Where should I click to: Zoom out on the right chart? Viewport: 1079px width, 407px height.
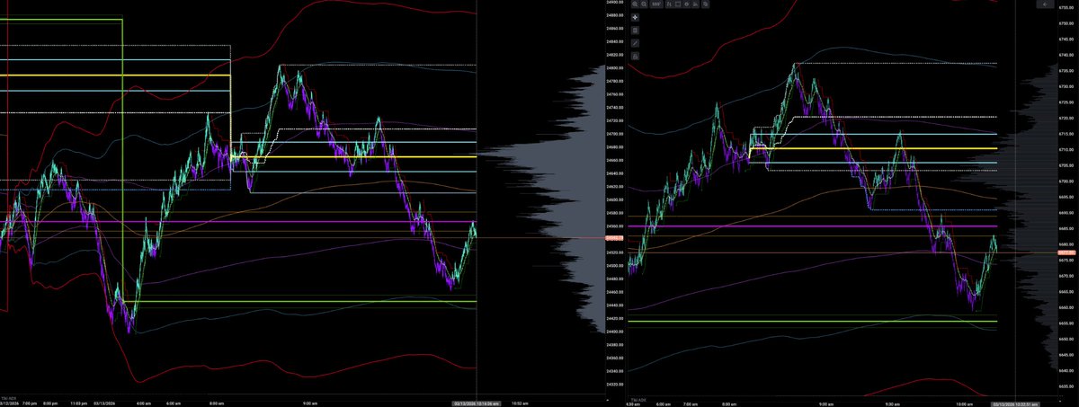coord(644,4)
